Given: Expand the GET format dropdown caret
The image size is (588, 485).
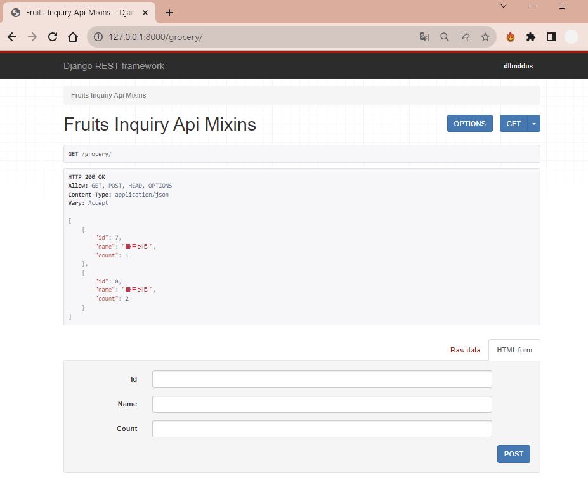Looking at the screenshot, I should pyautogui.click(x=533, y=124).
